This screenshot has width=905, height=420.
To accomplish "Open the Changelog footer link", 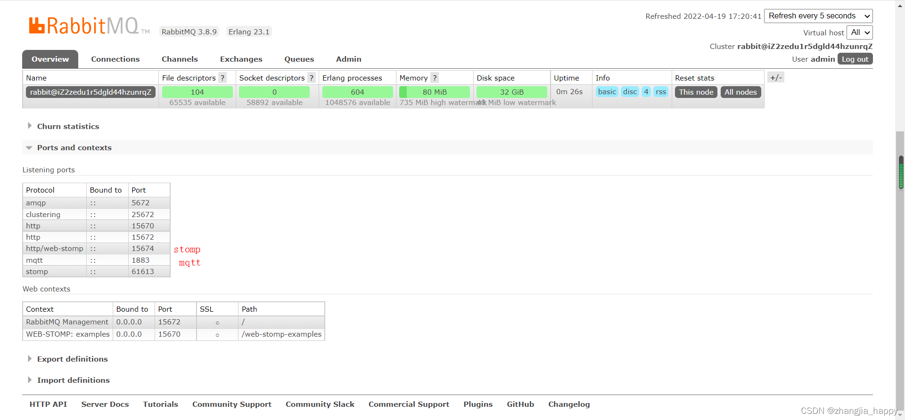I will (x=569, y=404).
